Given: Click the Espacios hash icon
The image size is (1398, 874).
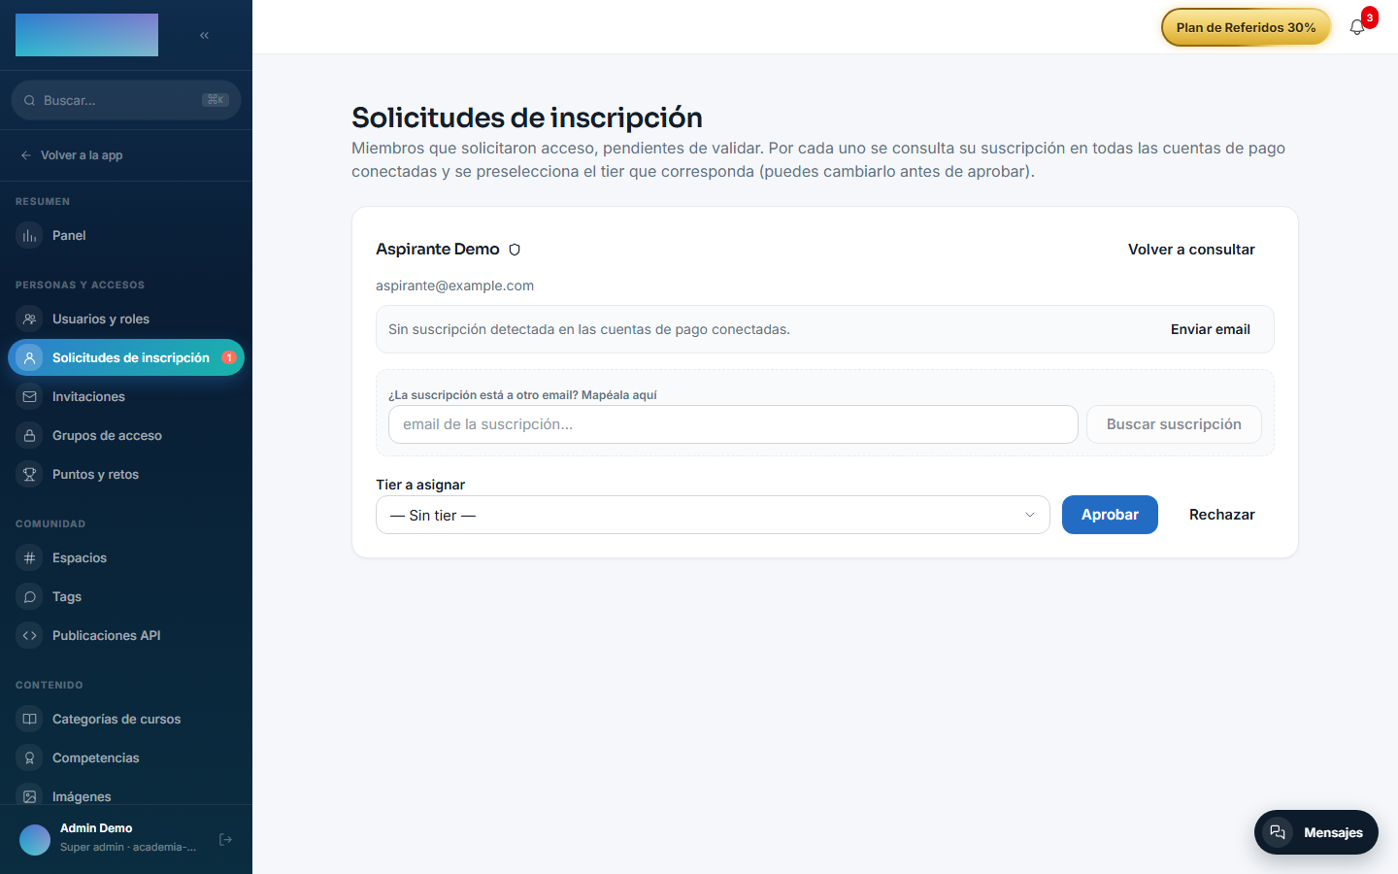Looking at the screenshot, I should click(30, 558).
